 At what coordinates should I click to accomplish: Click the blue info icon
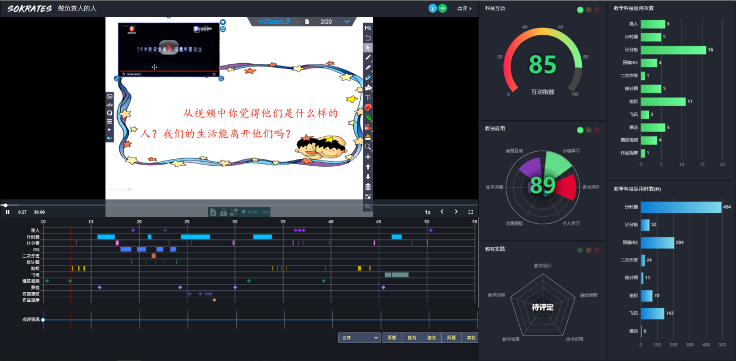click(x=433, y=8)
